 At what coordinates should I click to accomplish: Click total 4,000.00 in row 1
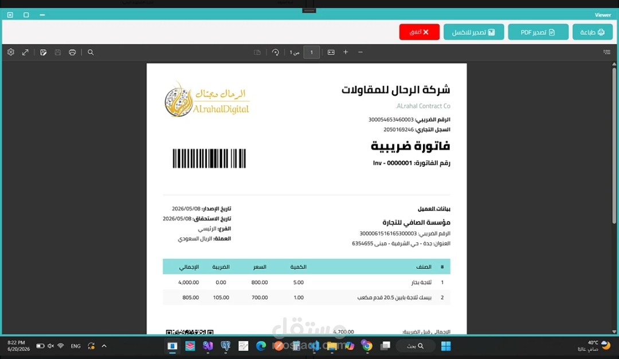[x=189, y=282]
